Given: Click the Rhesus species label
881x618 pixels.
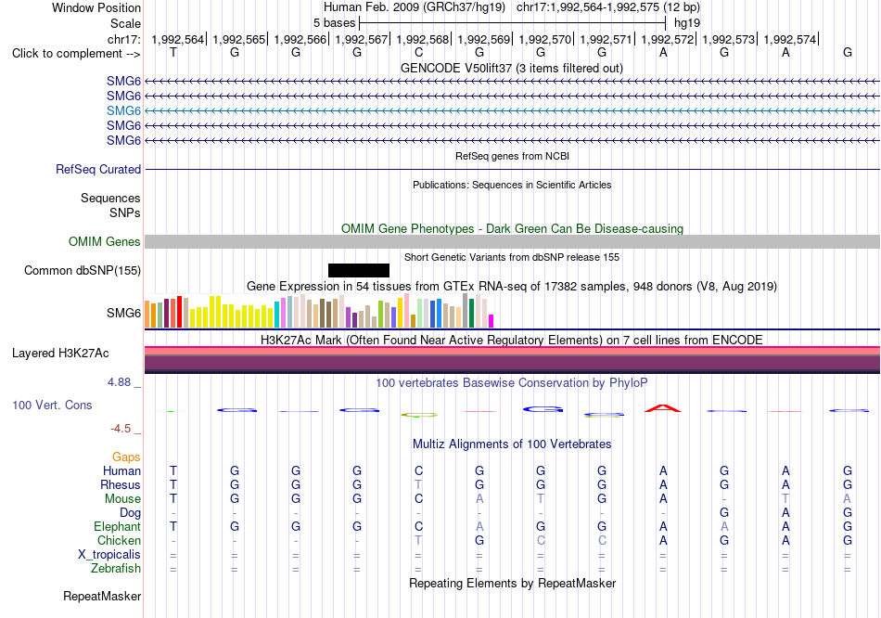Looking at the screenshot, I should [x=121, y=484].
